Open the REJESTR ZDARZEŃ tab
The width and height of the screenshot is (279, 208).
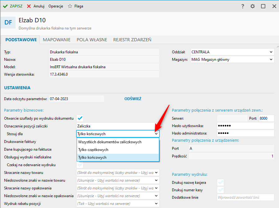point(132,40)
